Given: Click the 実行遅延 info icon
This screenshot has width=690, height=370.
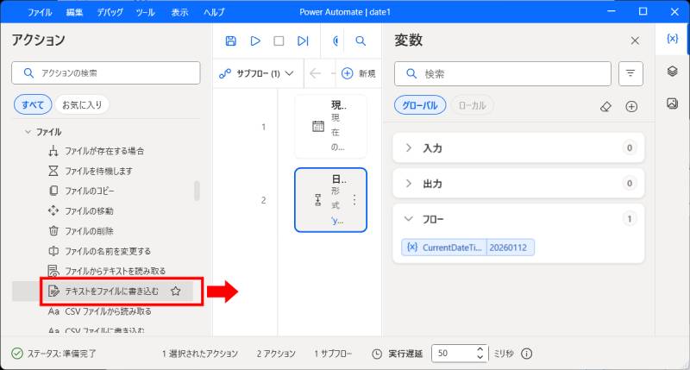Looking at the screenshot, I should pyautogui.click(x=527, y=354).
